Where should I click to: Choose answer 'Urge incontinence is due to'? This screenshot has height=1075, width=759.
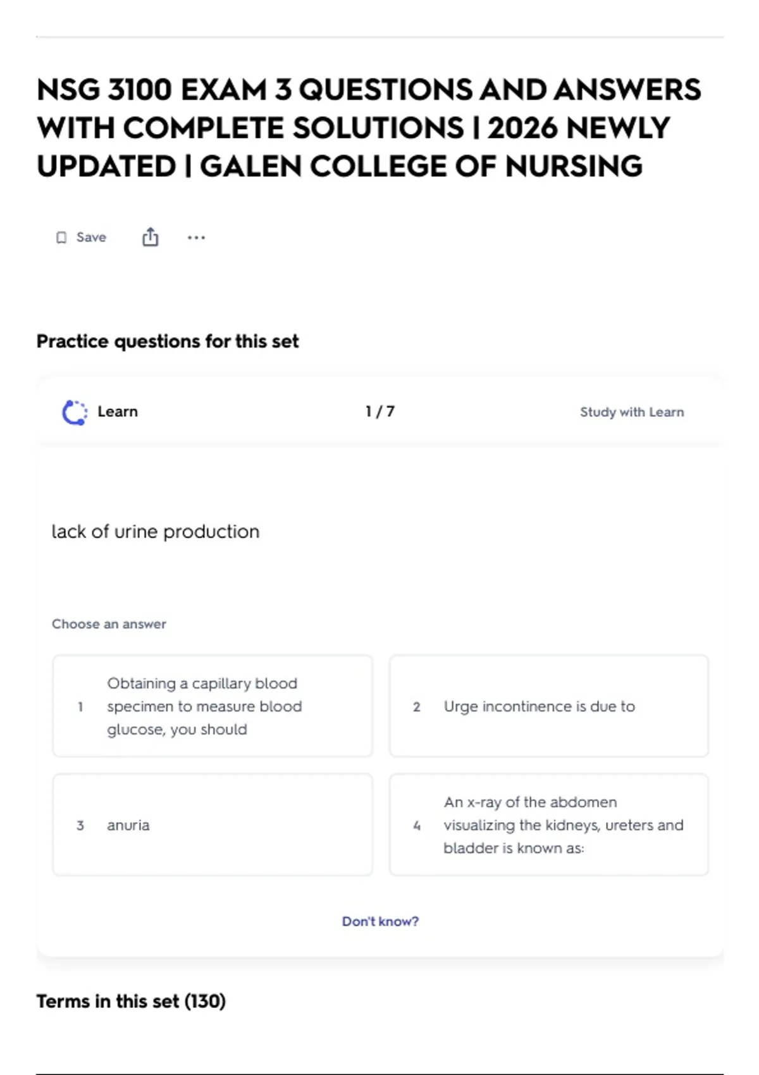click(x=549, y=706)
